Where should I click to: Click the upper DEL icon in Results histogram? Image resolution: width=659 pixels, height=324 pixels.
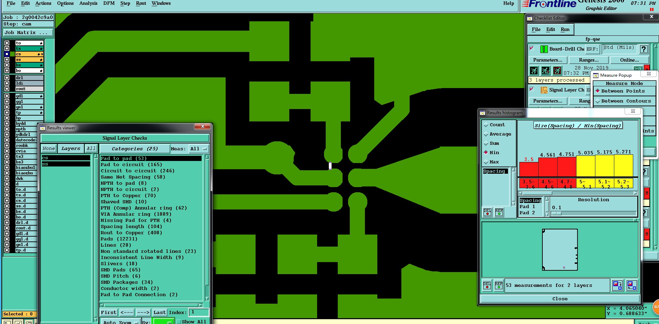487,212
